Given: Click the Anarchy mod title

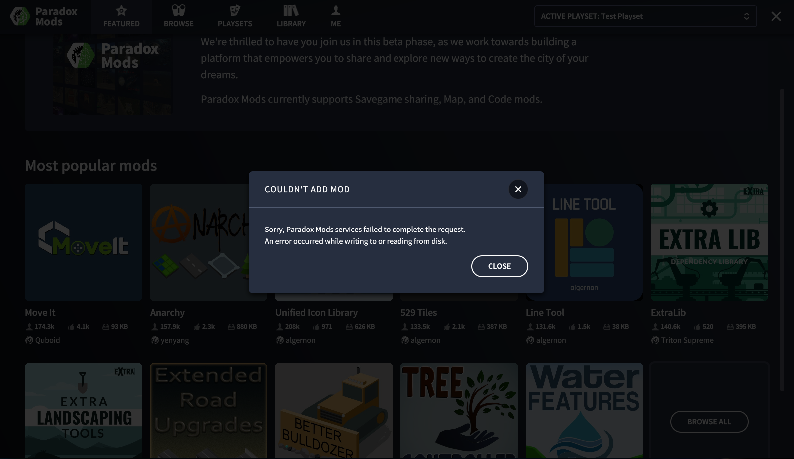Looking at the screenshot, I should pyautogui.click(x=167, y=313).
